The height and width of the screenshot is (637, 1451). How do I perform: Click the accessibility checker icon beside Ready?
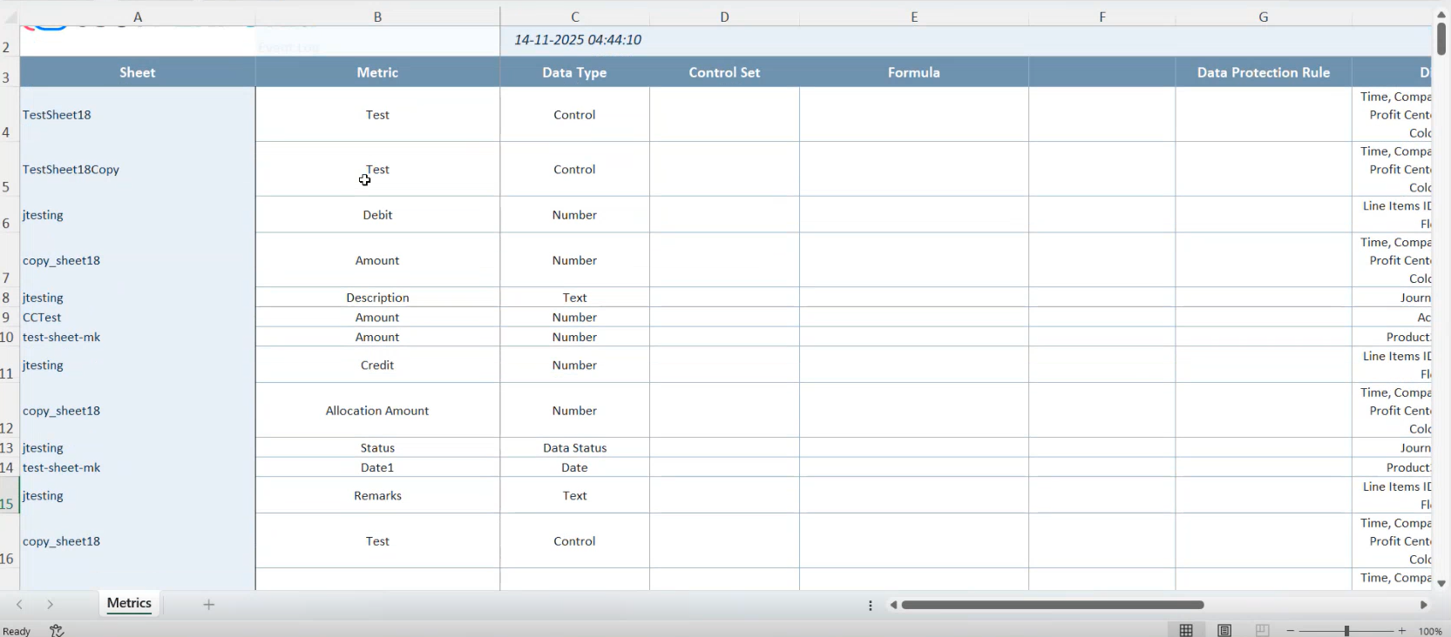[57, 631]
